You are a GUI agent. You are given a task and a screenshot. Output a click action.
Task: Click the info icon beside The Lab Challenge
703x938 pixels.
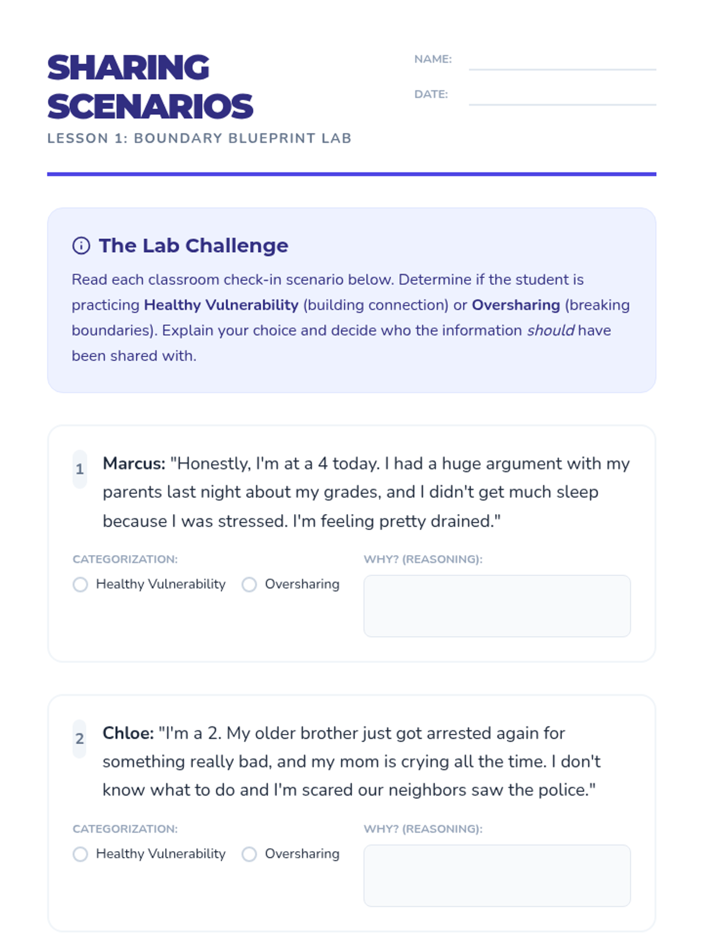pyautogui.click(x=81, y=246)
